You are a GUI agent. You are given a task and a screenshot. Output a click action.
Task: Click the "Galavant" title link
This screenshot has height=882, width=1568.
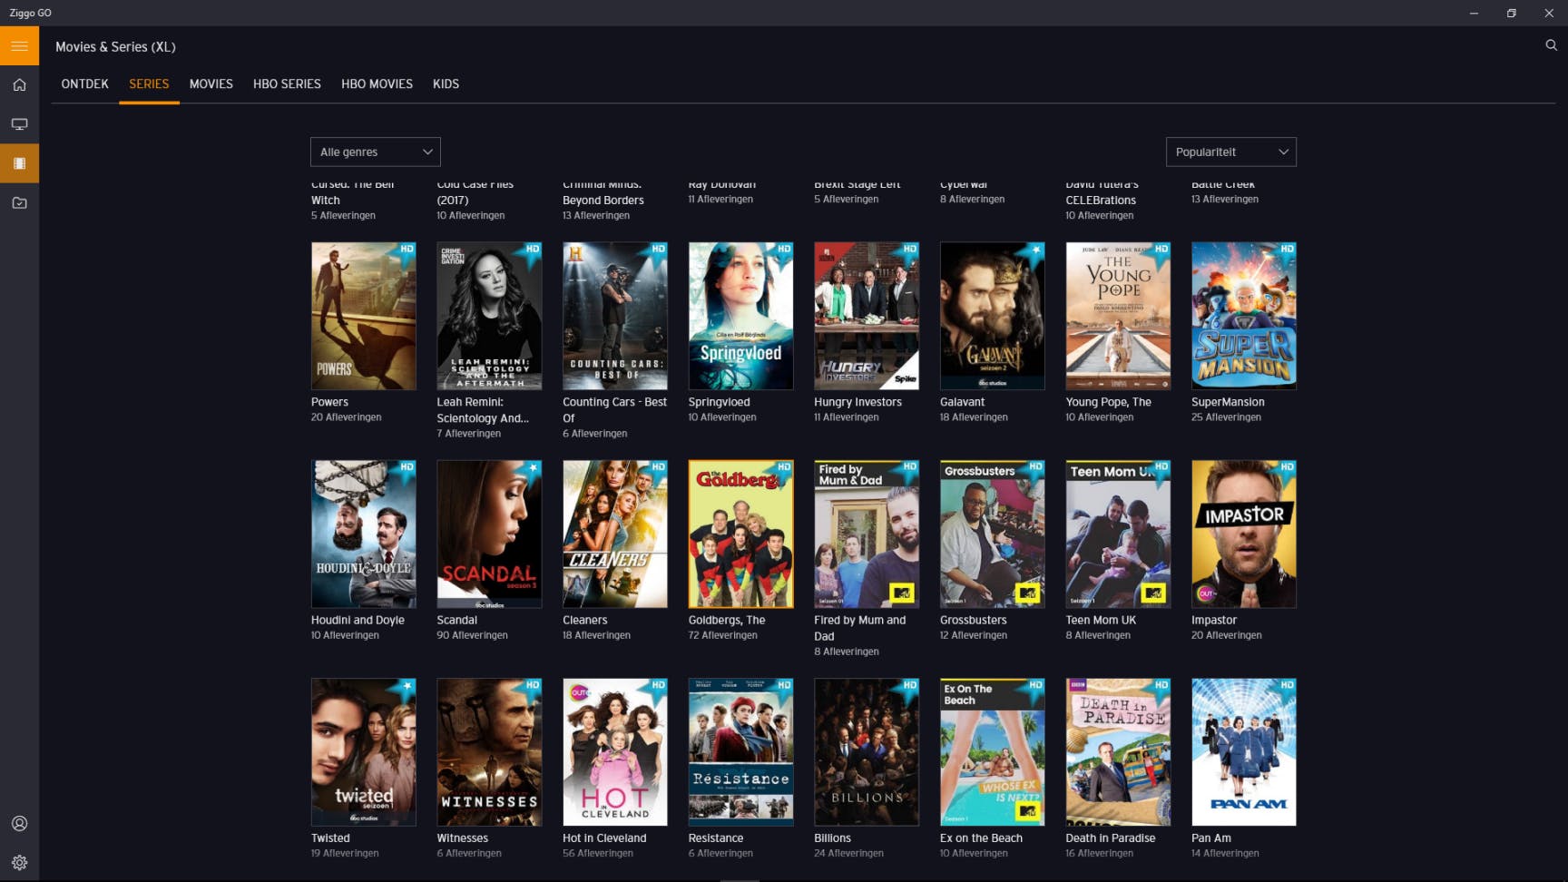[962, 402]
